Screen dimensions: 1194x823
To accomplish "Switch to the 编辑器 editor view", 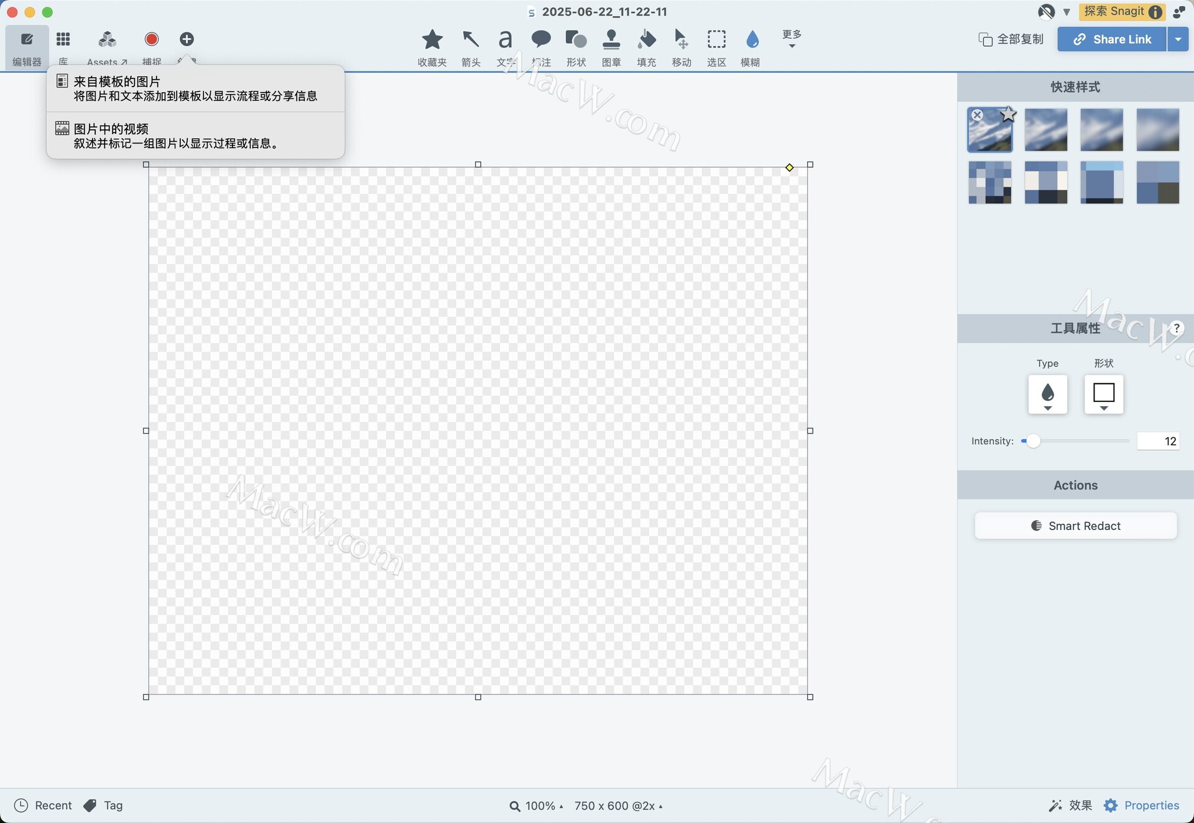I will pyautogui.click(x=27, y=47).
